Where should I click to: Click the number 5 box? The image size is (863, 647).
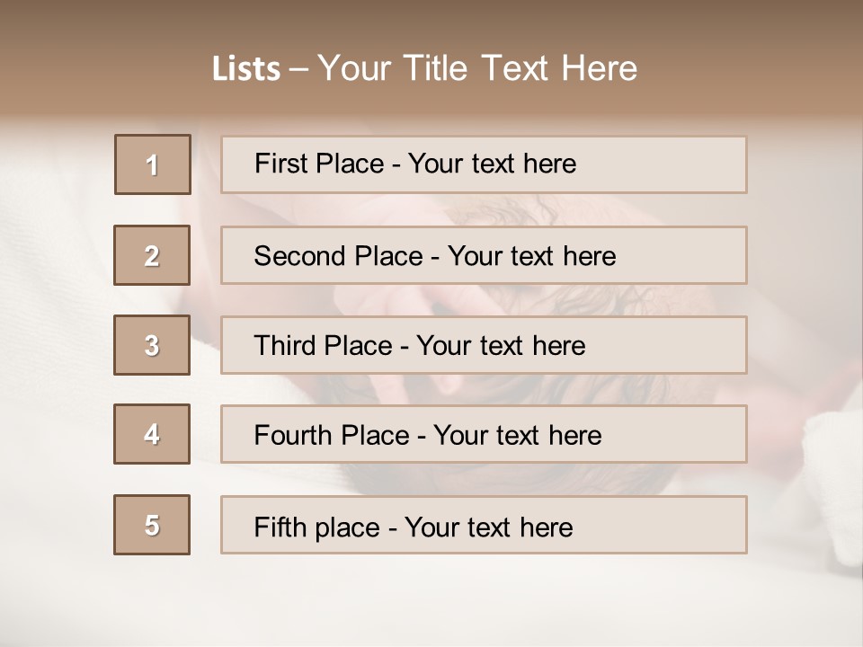tap(152, 525)
